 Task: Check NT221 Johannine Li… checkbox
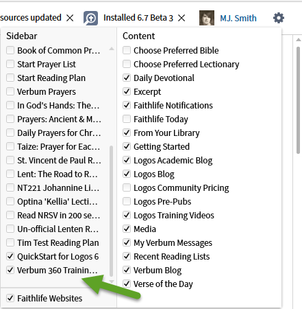pos(10,187)
